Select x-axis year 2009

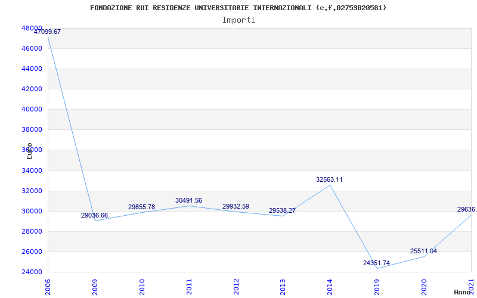tap(95, 287)
